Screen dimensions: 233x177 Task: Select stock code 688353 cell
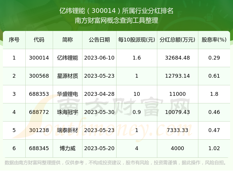click(x=39, y=94)
